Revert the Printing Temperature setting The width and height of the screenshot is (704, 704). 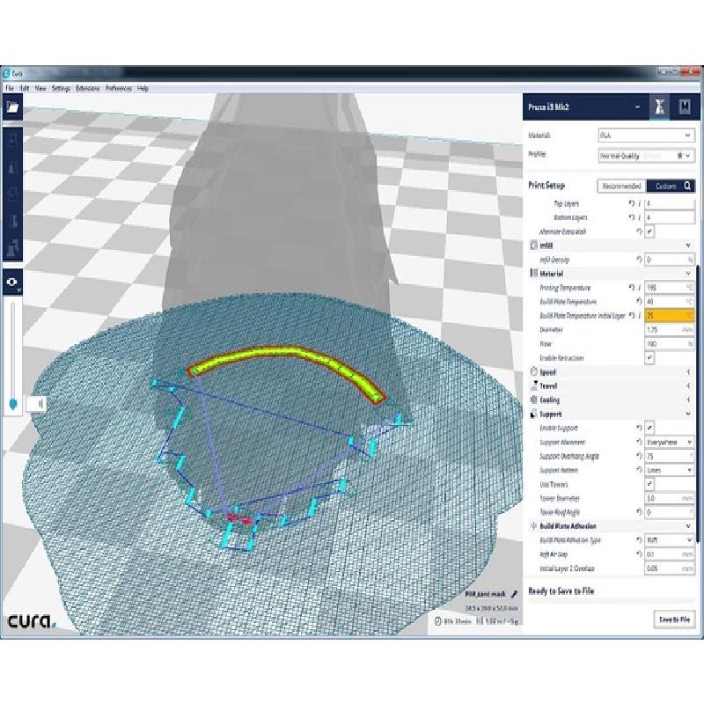click(x=631, y=288)
